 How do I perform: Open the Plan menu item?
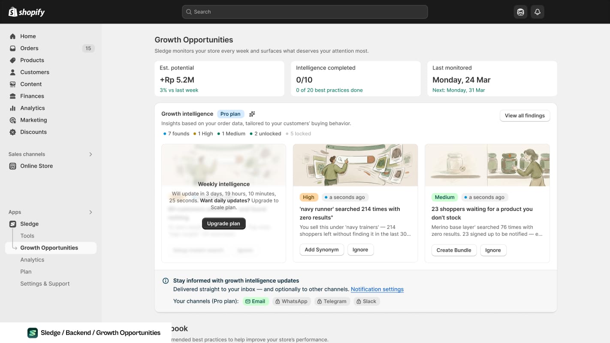[26, 272]
